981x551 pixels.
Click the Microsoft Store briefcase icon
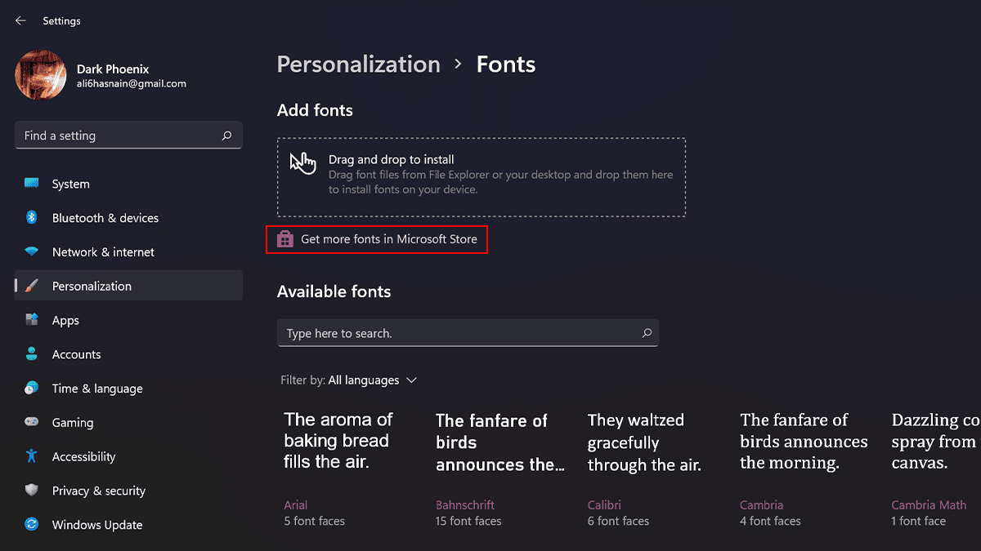[x=284, y=238]
